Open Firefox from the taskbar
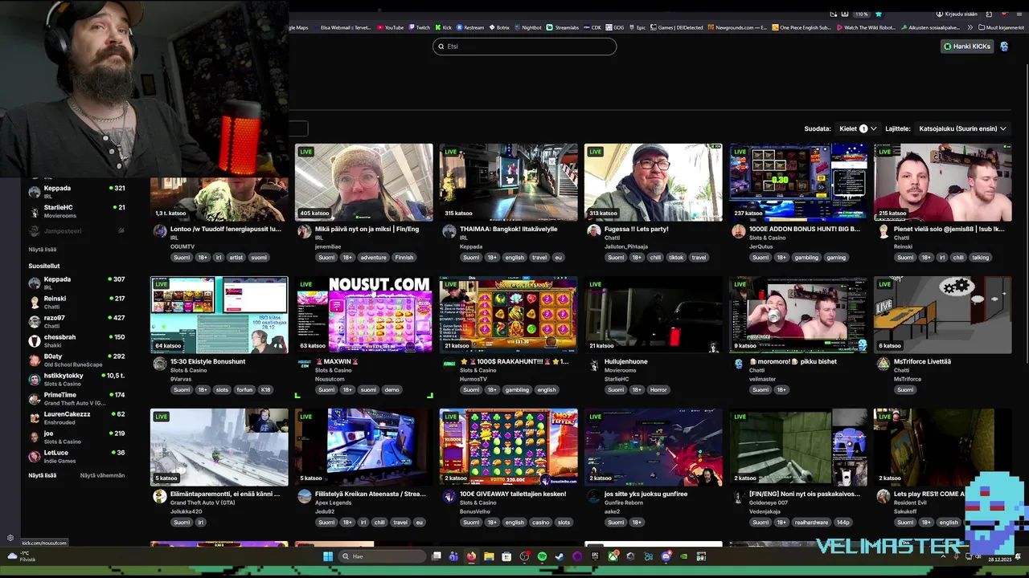The height and width of the screenshot is (578, 1029). 471,556
